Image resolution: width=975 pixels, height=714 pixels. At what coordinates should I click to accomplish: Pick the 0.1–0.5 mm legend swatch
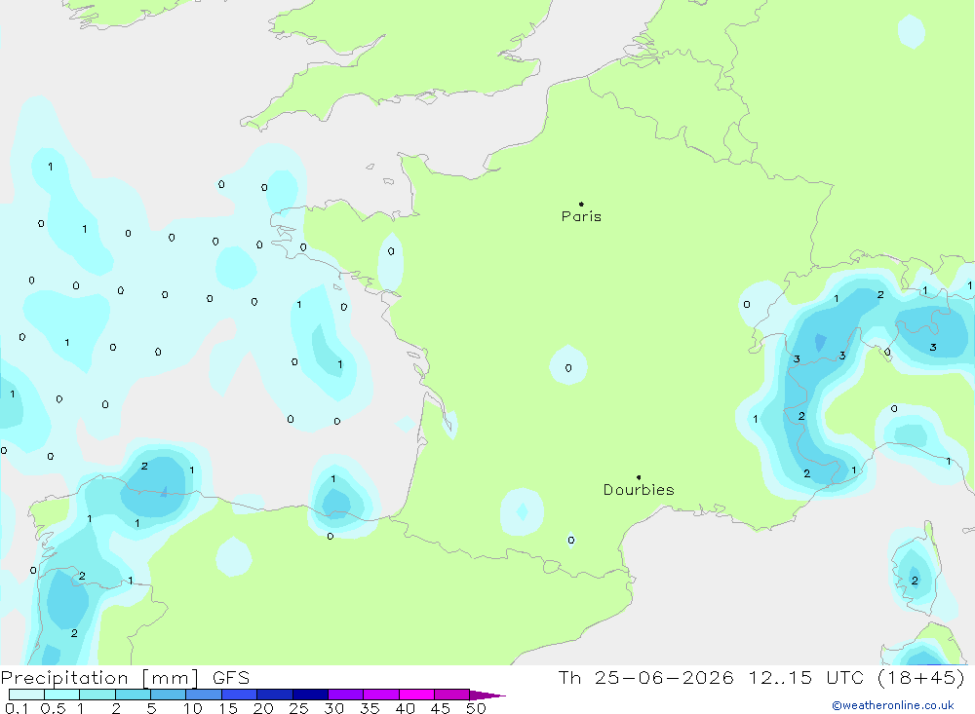pyautogui.click(x=26, y=695)
